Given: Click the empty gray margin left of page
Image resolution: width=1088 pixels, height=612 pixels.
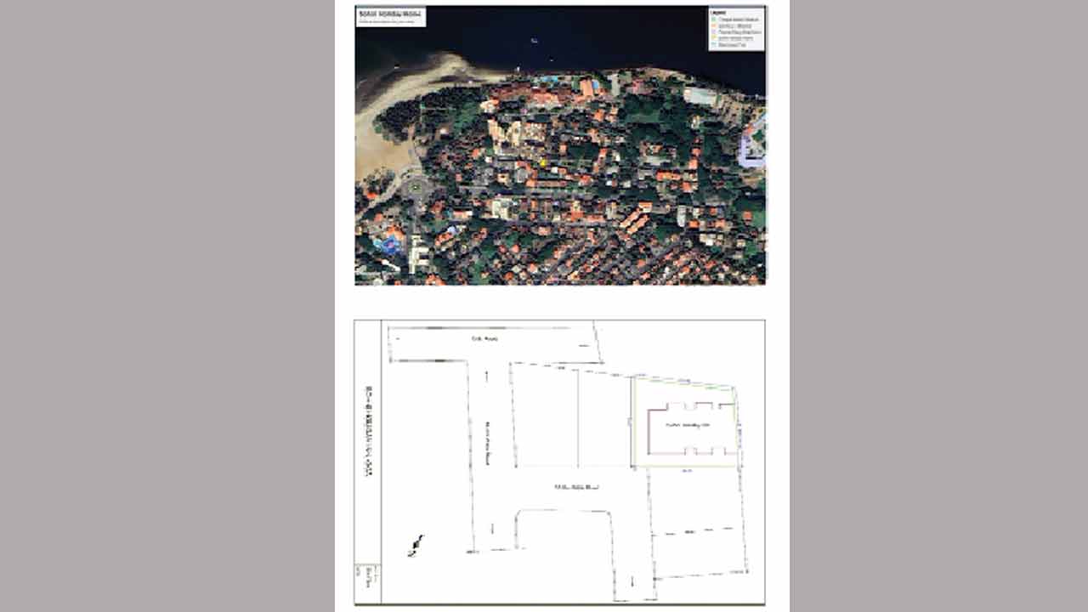Looking at the screenshot, I should [x=170, y=306].
